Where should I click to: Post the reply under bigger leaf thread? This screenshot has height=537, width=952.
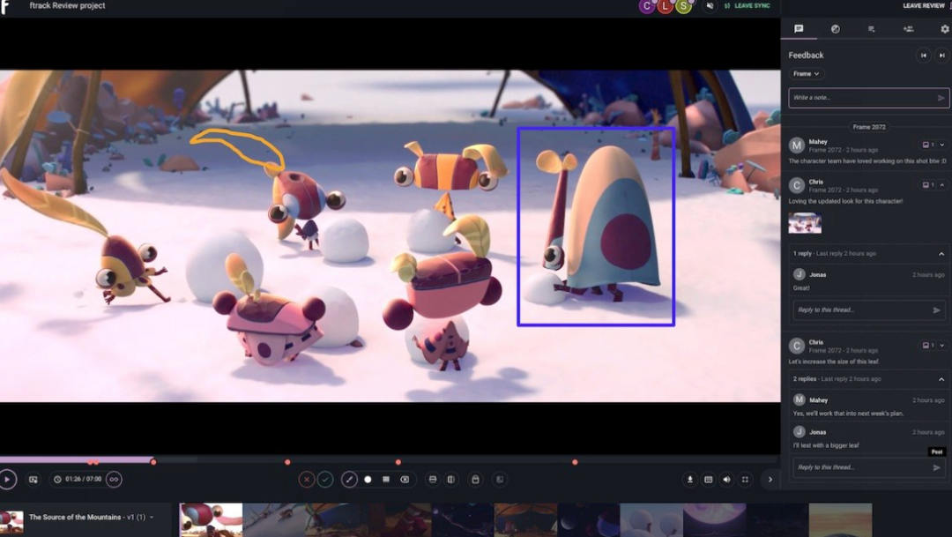[937, 467]
